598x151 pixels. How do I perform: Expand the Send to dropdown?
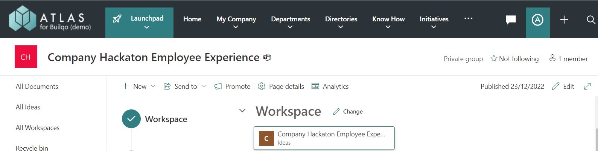point(185,87)
